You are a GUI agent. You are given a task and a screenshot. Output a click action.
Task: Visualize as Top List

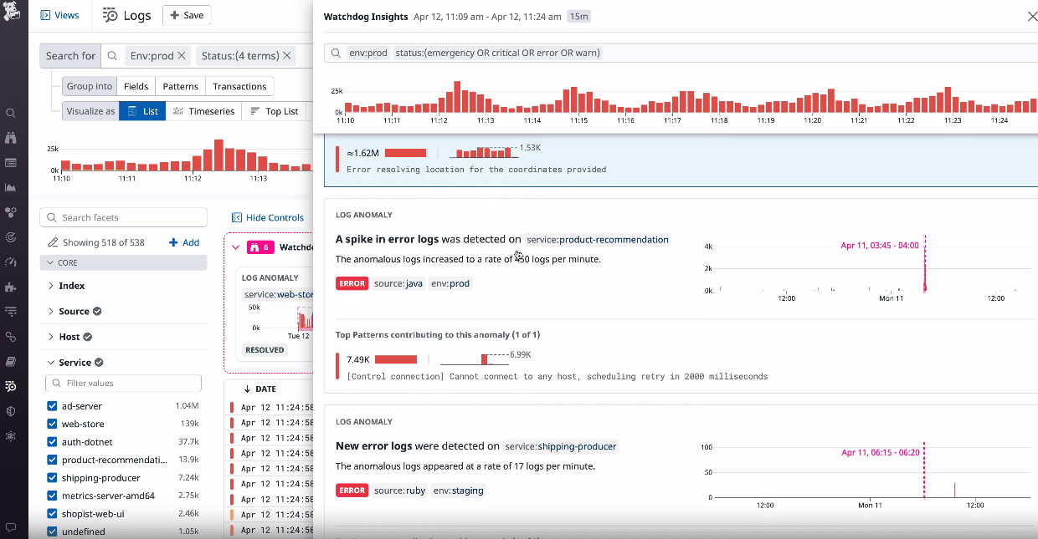274,111
